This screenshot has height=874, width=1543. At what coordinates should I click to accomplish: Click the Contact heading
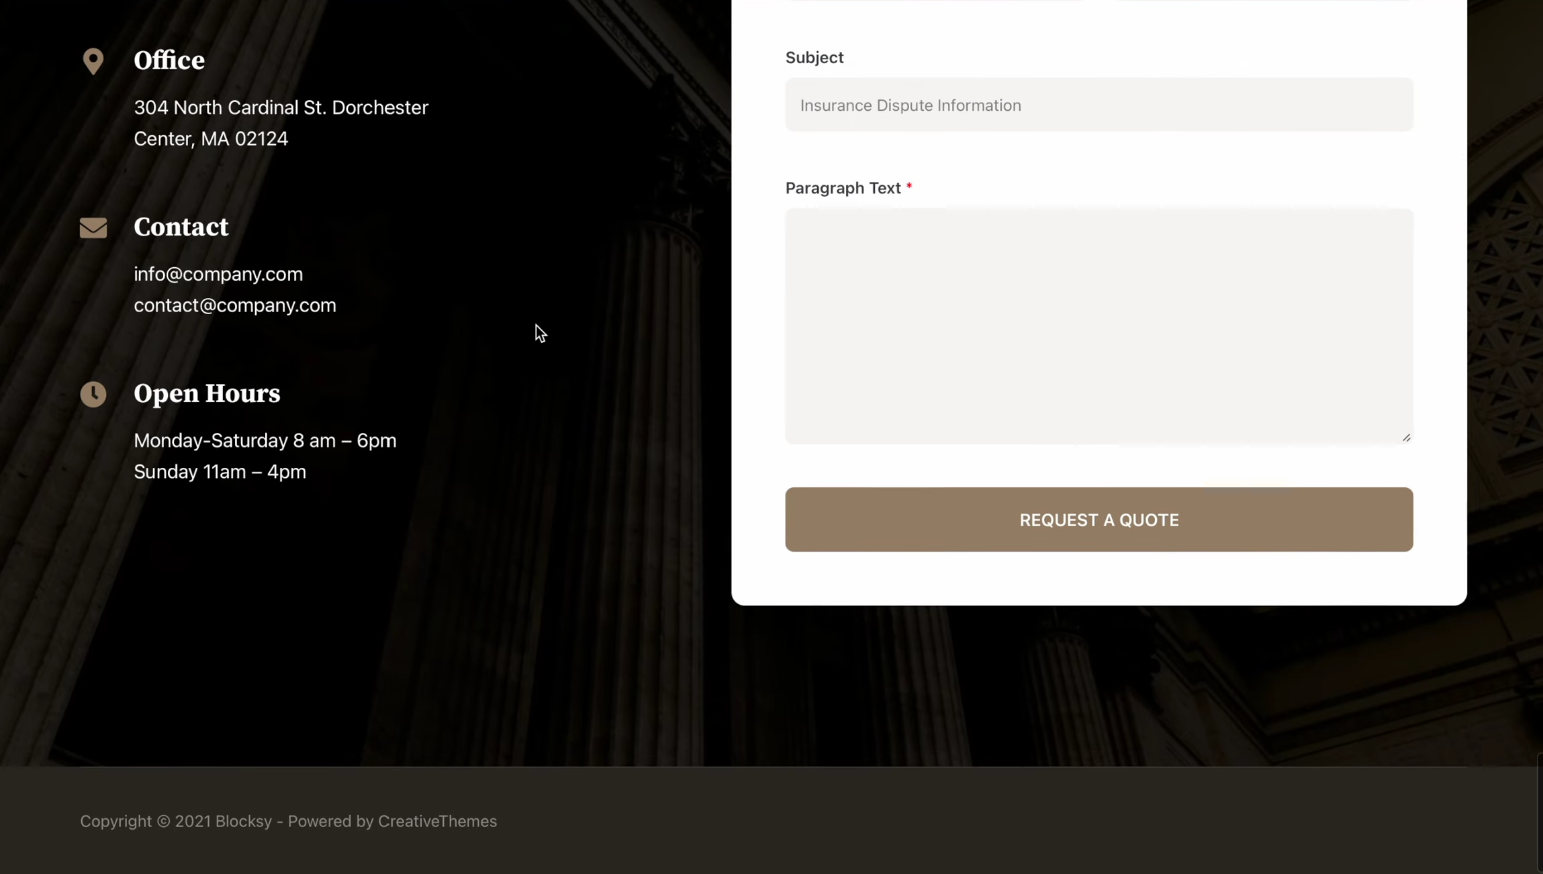pos(181,227)
